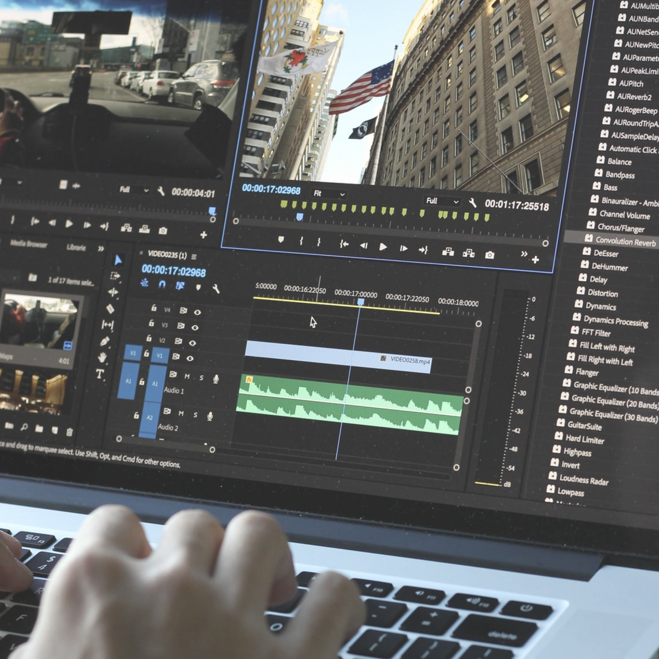Select the Razor tool
Image resolution: width=659 pixels, height=659 pixels.
point(110,309)
